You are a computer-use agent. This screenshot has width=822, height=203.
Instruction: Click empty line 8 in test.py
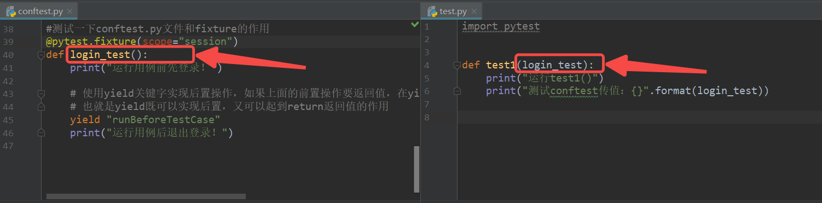coord(639,117)
